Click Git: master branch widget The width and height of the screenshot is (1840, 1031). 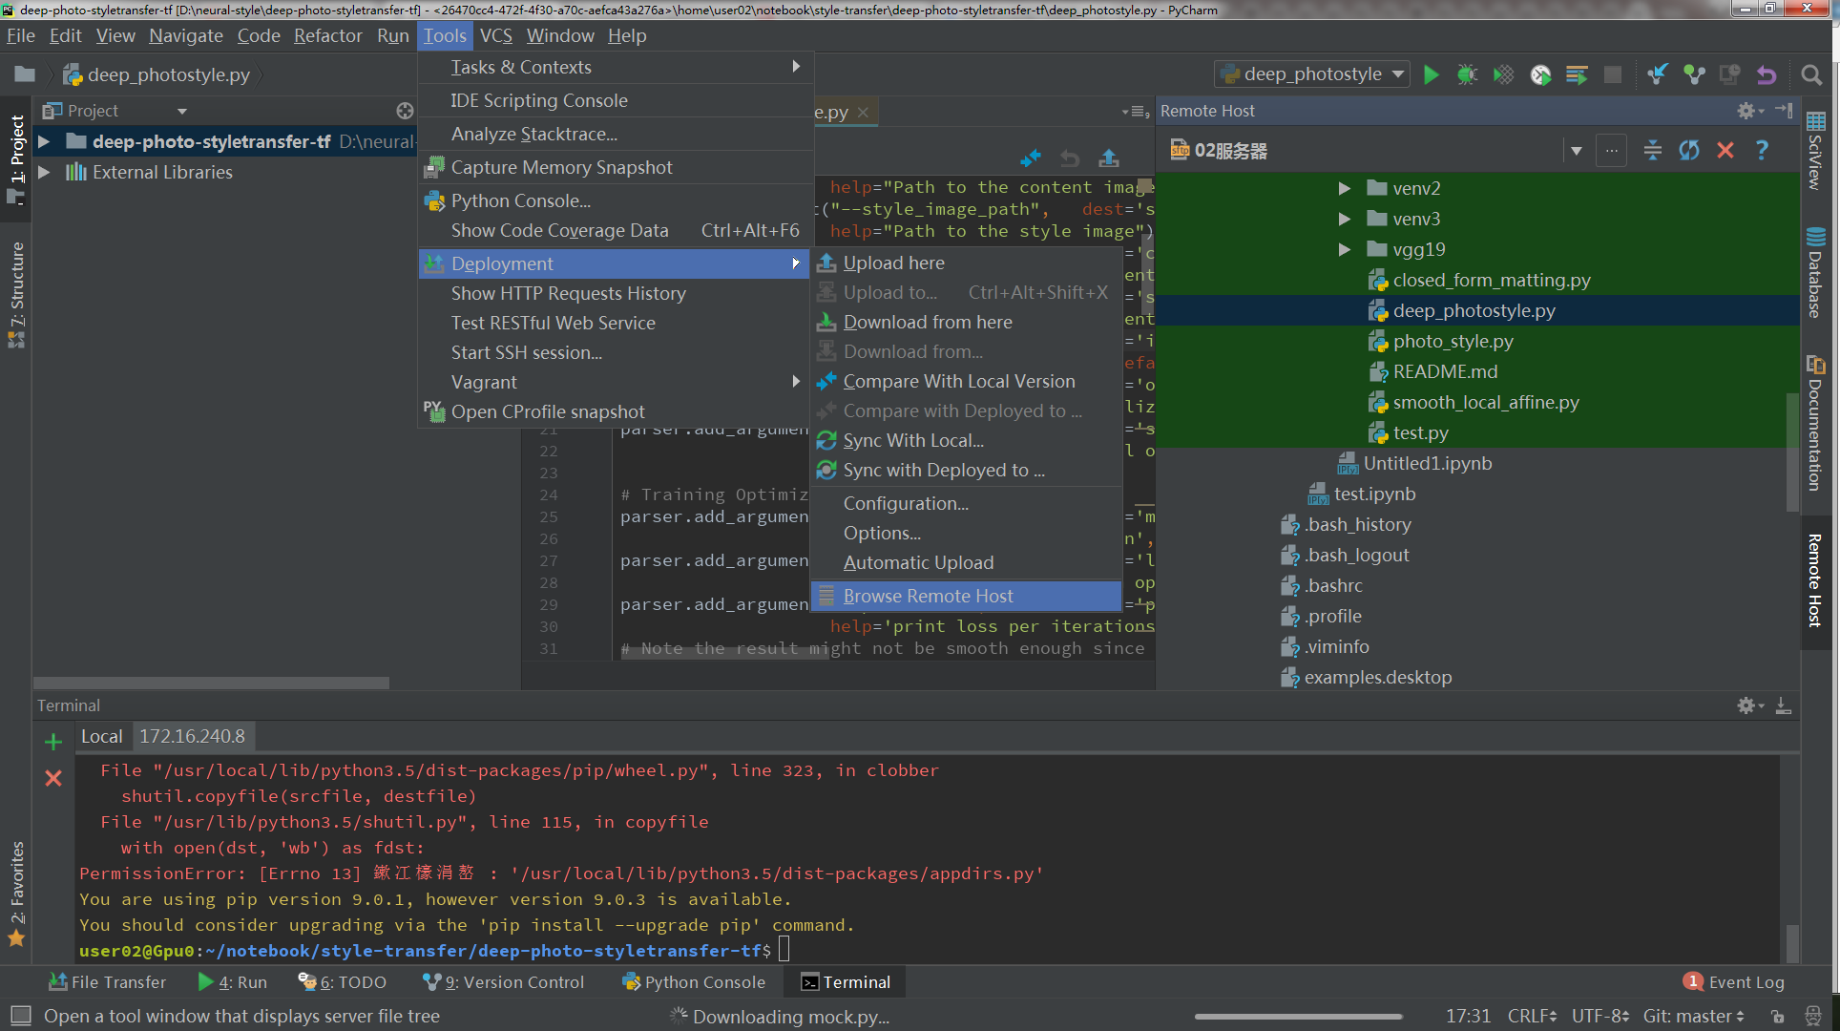pyautogui.click(x=1693, y=1016)
